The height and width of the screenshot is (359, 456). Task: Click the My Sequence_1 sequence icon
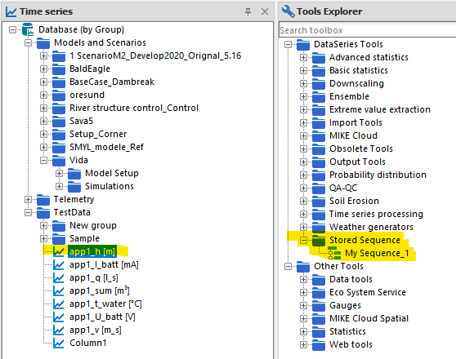[334, 253]
